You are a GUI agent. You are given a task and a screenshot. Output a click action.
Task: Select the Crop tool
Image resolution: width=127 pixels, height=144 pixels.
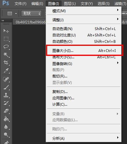pos(6,62)
